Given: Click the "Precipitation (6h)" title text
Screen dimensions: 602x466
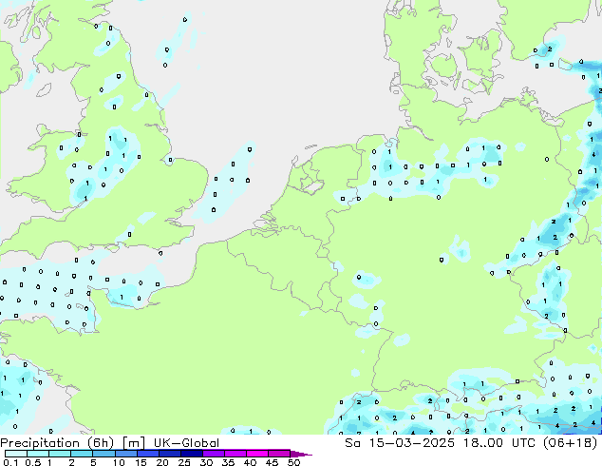Looking at the screenshot, I should (x=57, y=443).
